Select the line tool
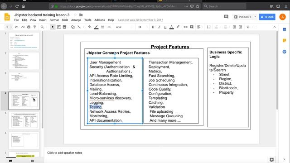 pyautogui.click(x=79, y=27)
